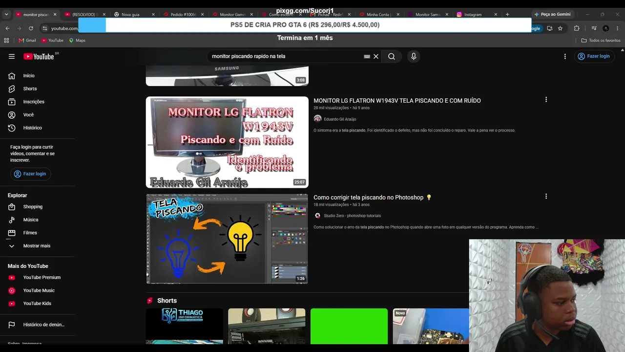Click Peça ao Gemini button

click(x=552, y=15)
